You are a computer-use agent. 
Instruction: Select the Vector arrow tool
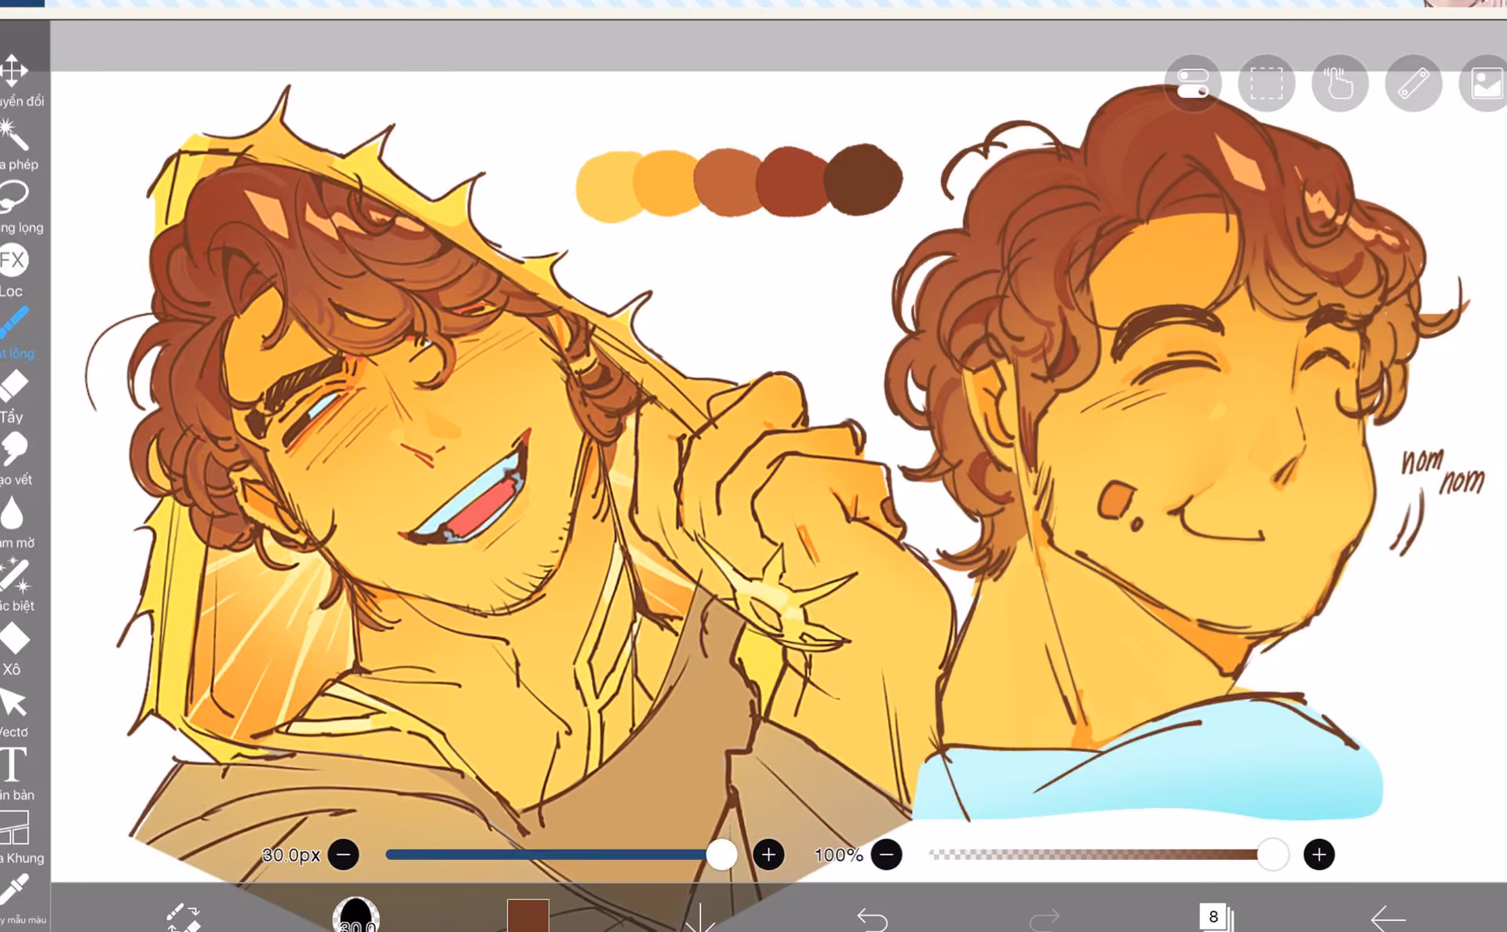13,702
